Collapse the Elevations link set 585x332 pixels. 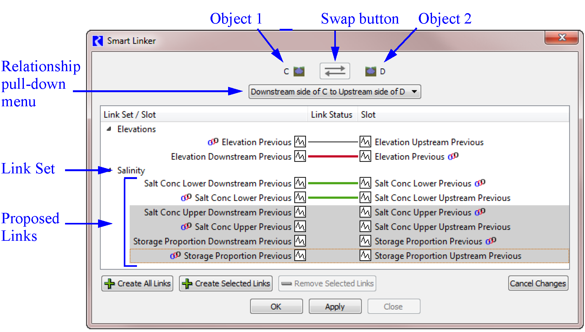[x=109, y=129]
